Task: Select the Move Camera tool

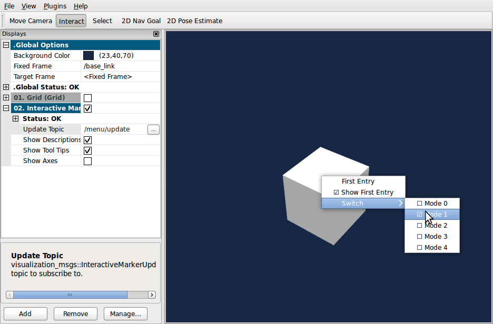Action: pos(31,21)
